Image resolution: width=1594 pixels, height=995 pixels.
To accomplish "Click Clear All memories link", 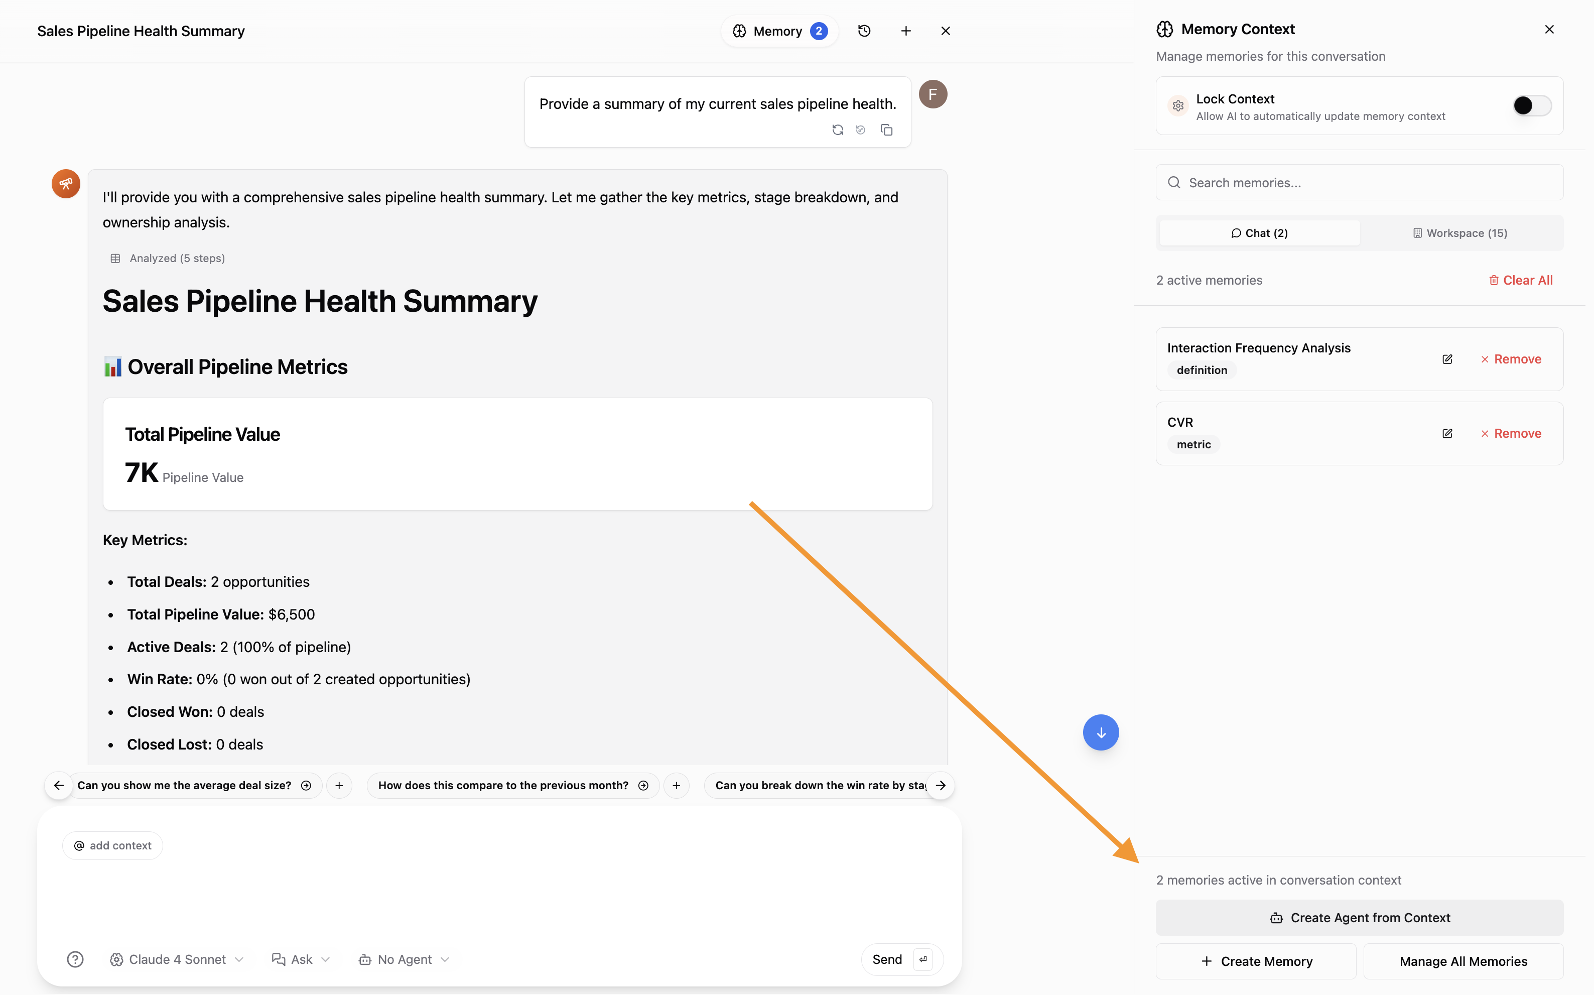I will click(x=1520, y=280).
